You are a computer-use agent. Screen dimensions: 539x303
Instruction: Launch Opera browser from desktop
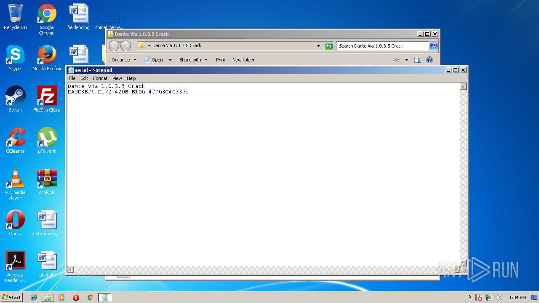[15, 223]
